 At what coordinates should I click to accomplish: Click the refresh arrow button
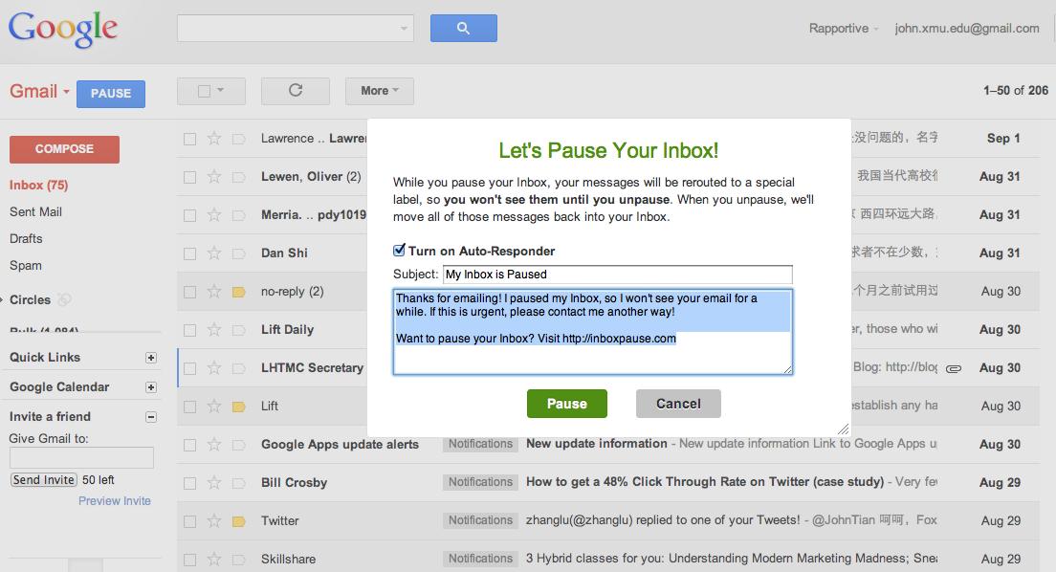pos(295,91)
